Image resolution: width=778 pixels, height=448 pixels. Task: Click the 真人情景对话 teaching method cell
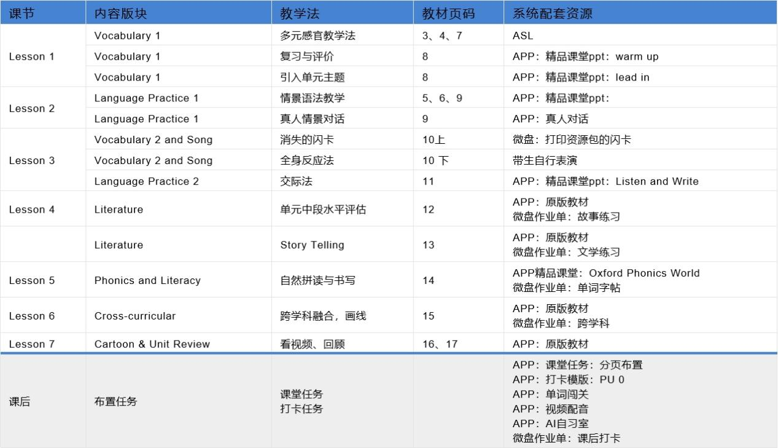pyautogui.click(x=309, y=119)
